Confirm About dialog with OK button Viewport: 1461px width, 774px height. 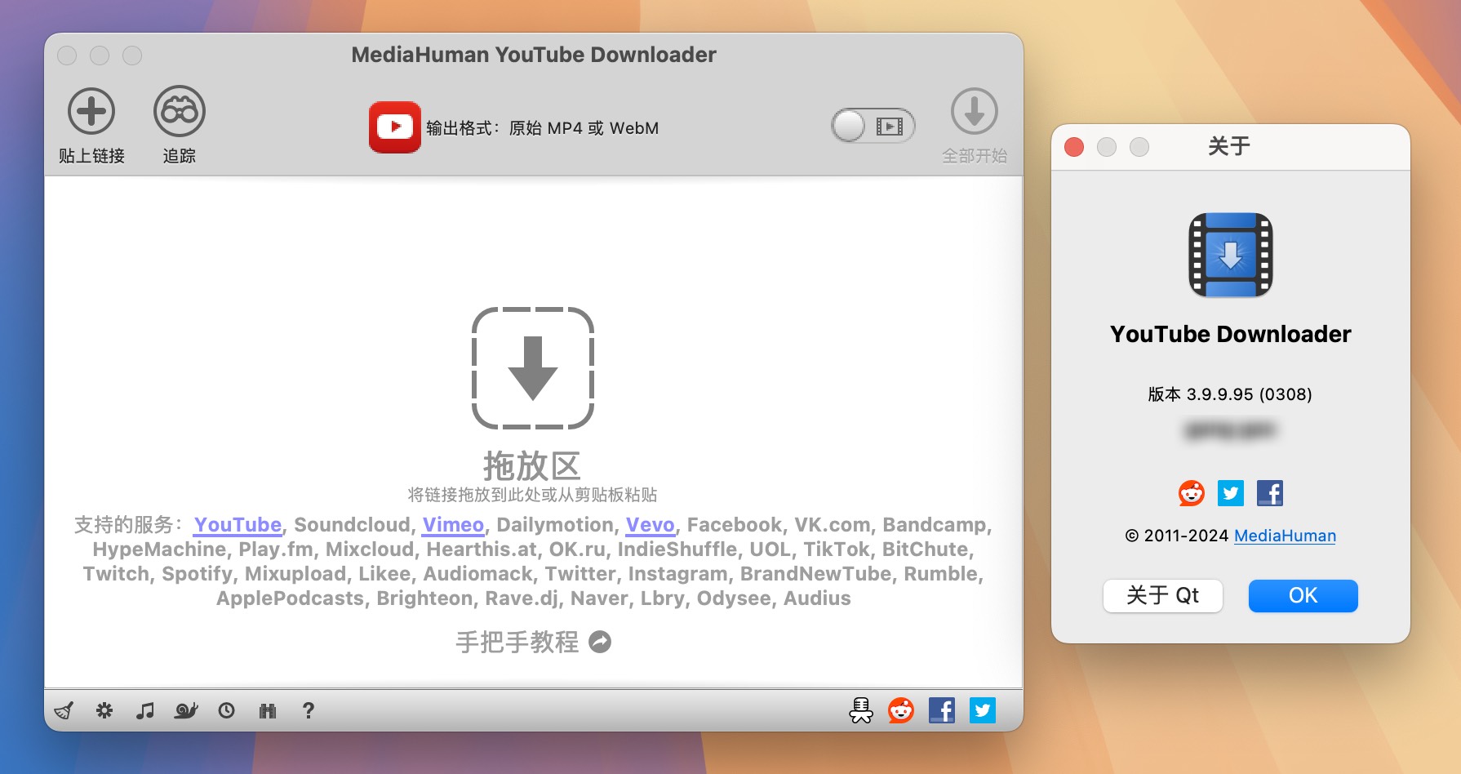(x=1303, y=595)
